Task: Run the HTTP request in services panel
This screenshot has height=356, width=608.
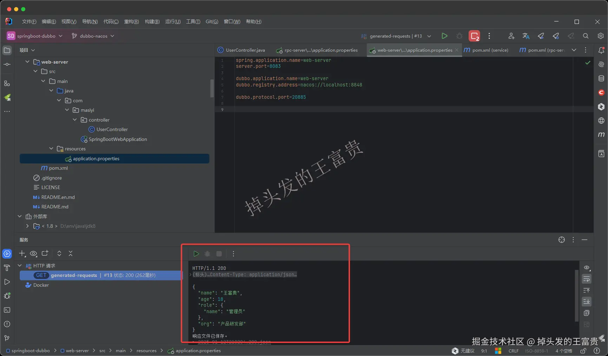Action: tap(196, 254)
